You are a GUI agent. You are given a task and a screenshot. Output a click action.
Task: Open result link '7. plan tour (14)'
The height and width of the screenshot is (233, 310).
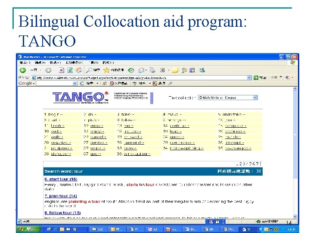coord(61,196)
